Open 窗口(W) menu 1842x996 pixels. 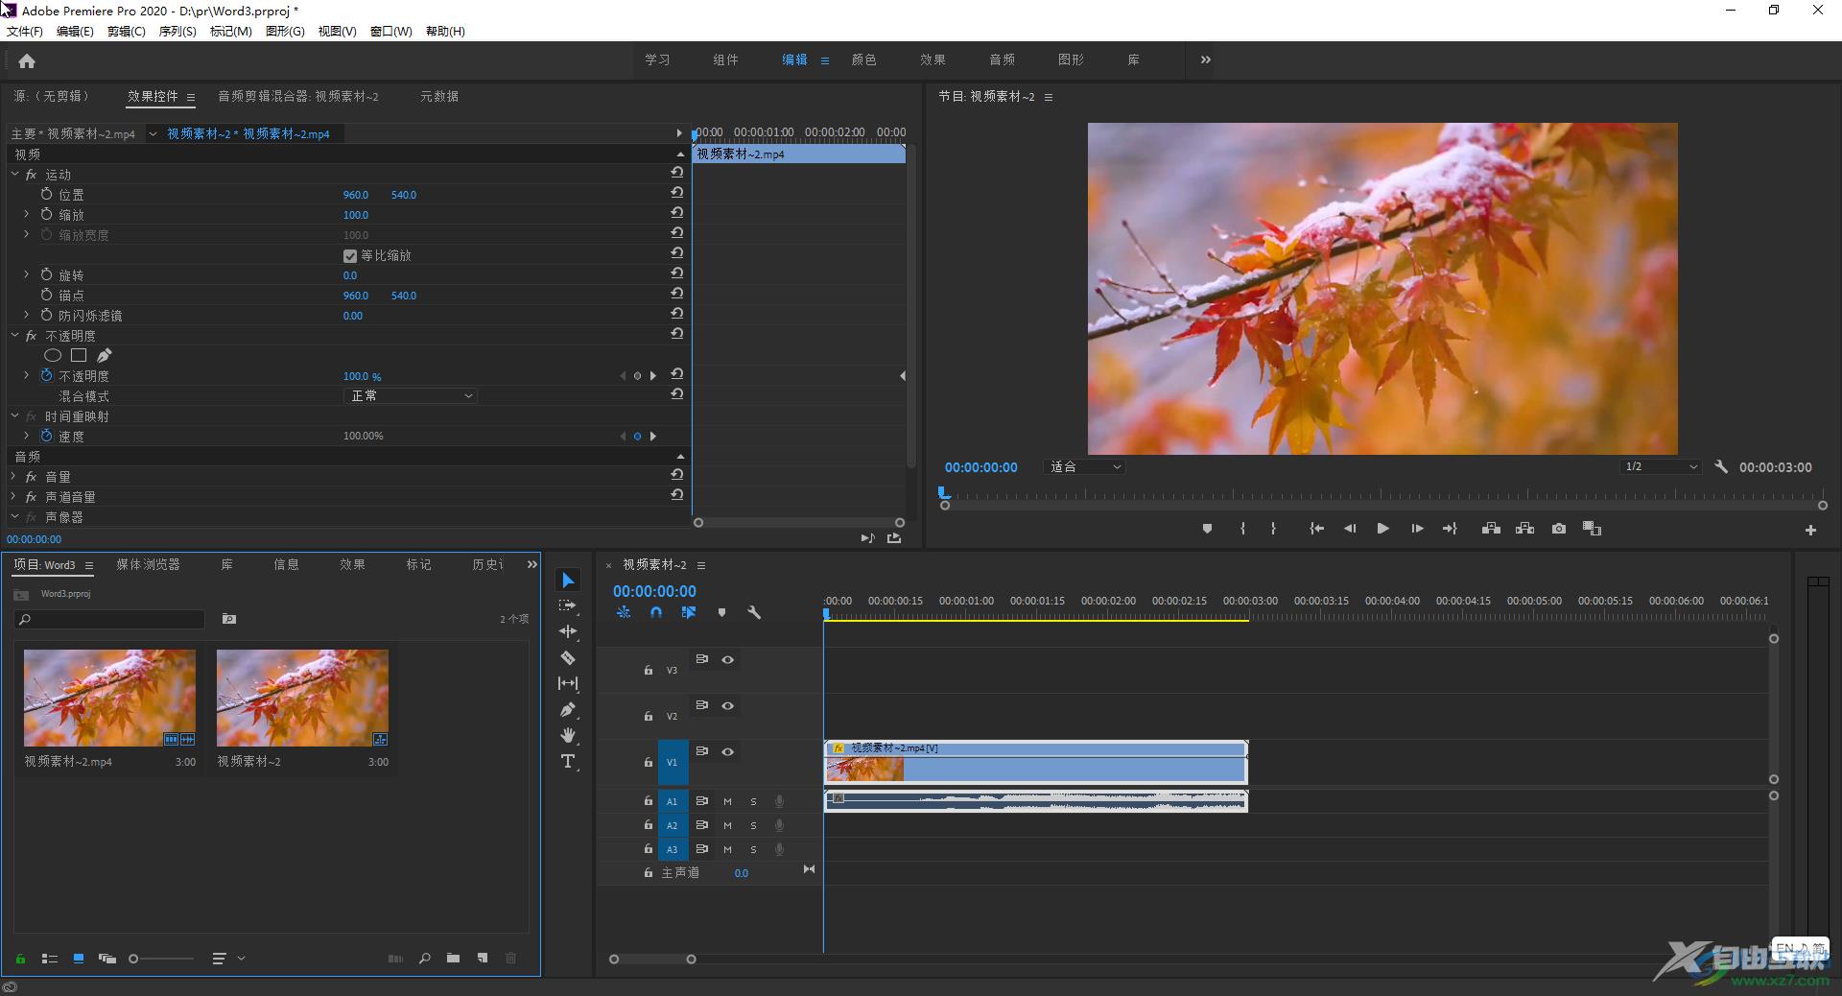(x=391, y=32)
